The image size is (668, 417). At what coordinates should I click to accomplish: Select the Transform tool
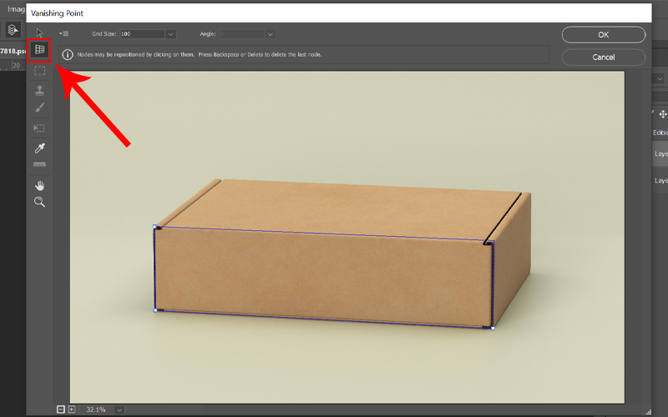coord(39,128)
